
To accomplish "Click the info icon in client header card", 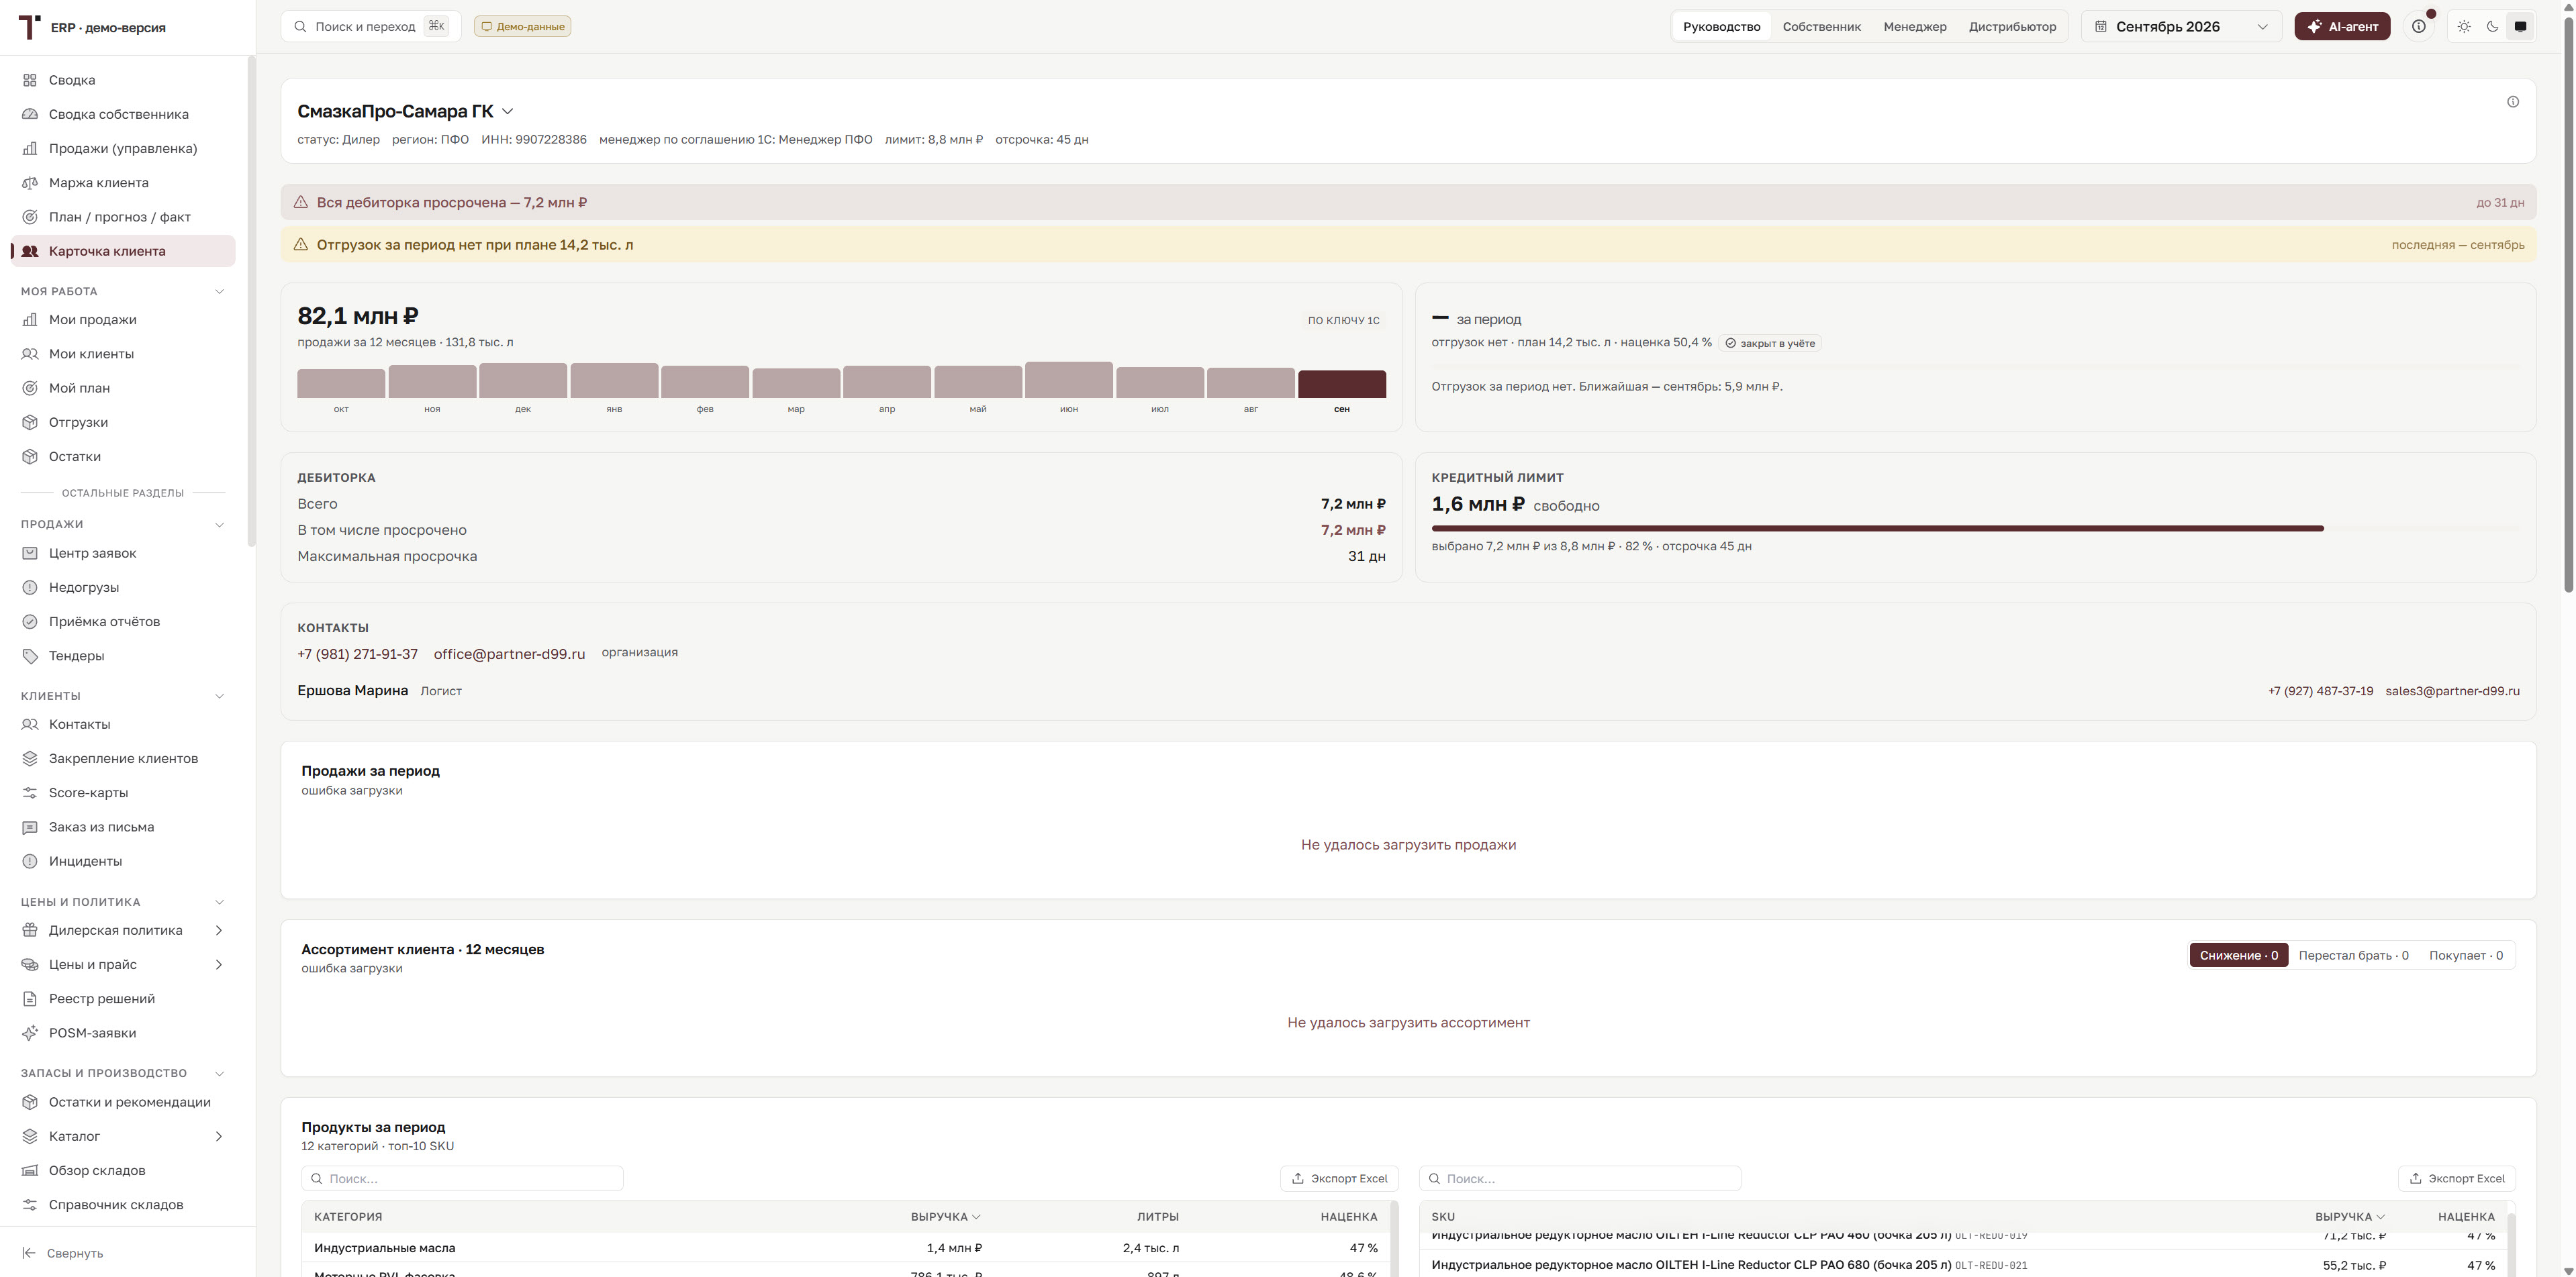I will (x=2512, y=102).
